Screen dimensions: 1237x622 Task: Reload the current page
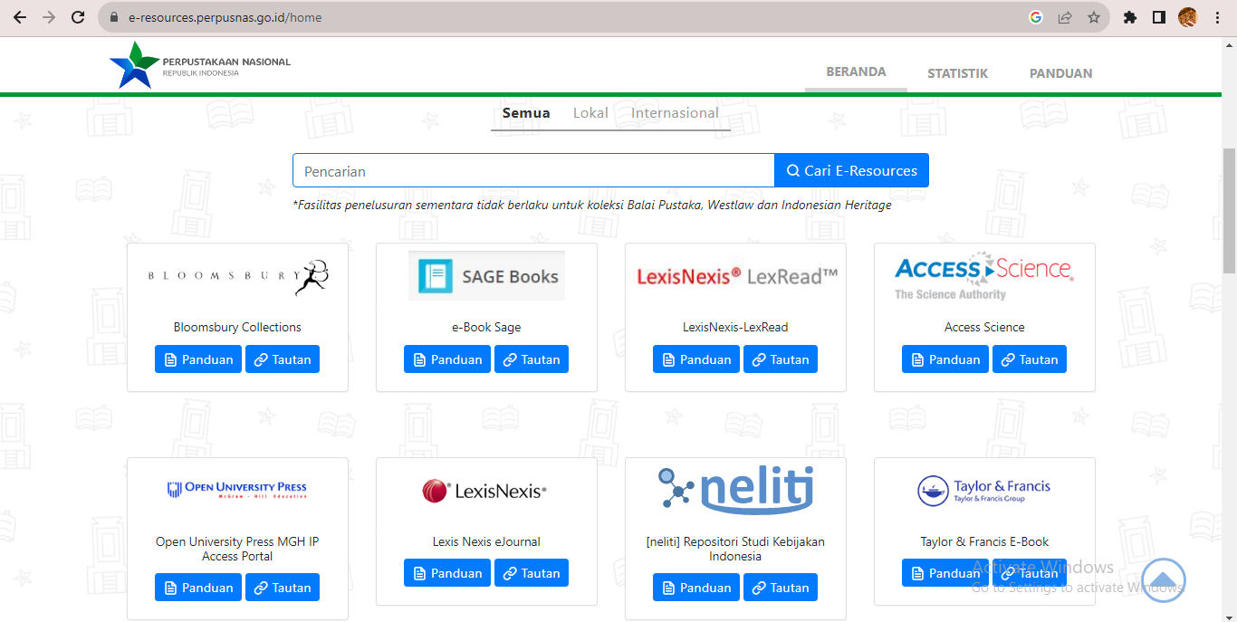coord(78,17)
